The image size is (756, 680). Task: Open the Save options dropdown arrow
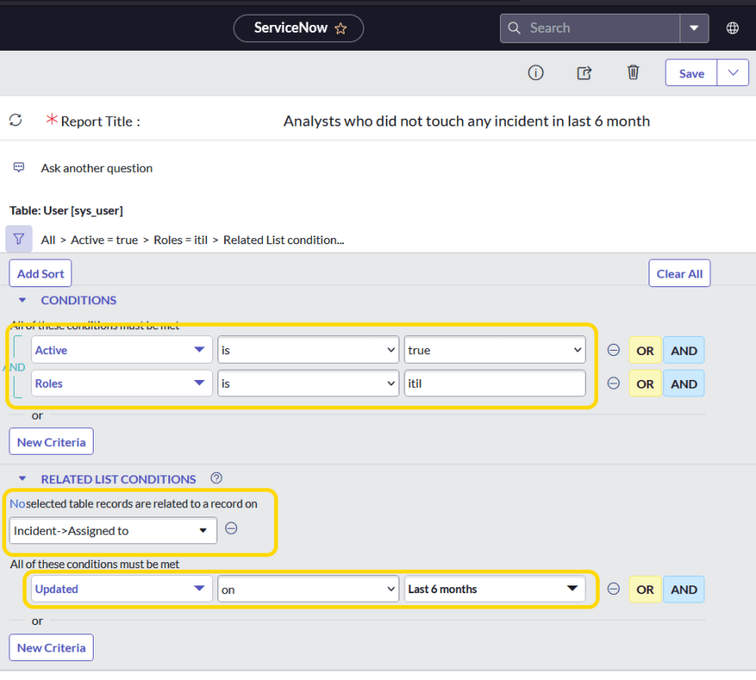[x=733, y=73]
